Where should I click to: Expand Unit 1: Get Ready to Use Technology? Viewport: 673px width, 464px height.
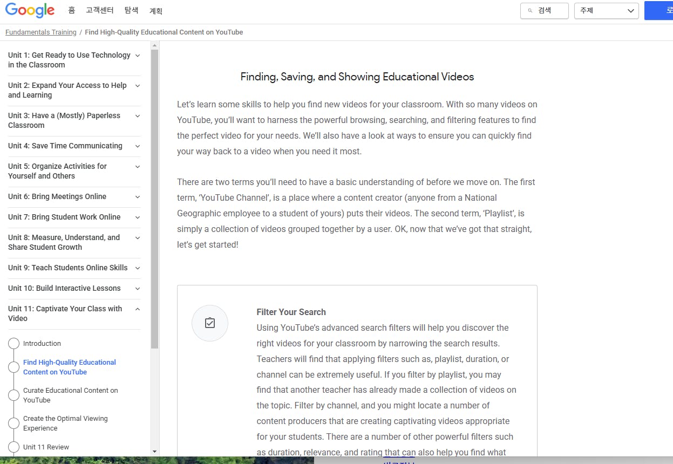click(x=138, y=56)
